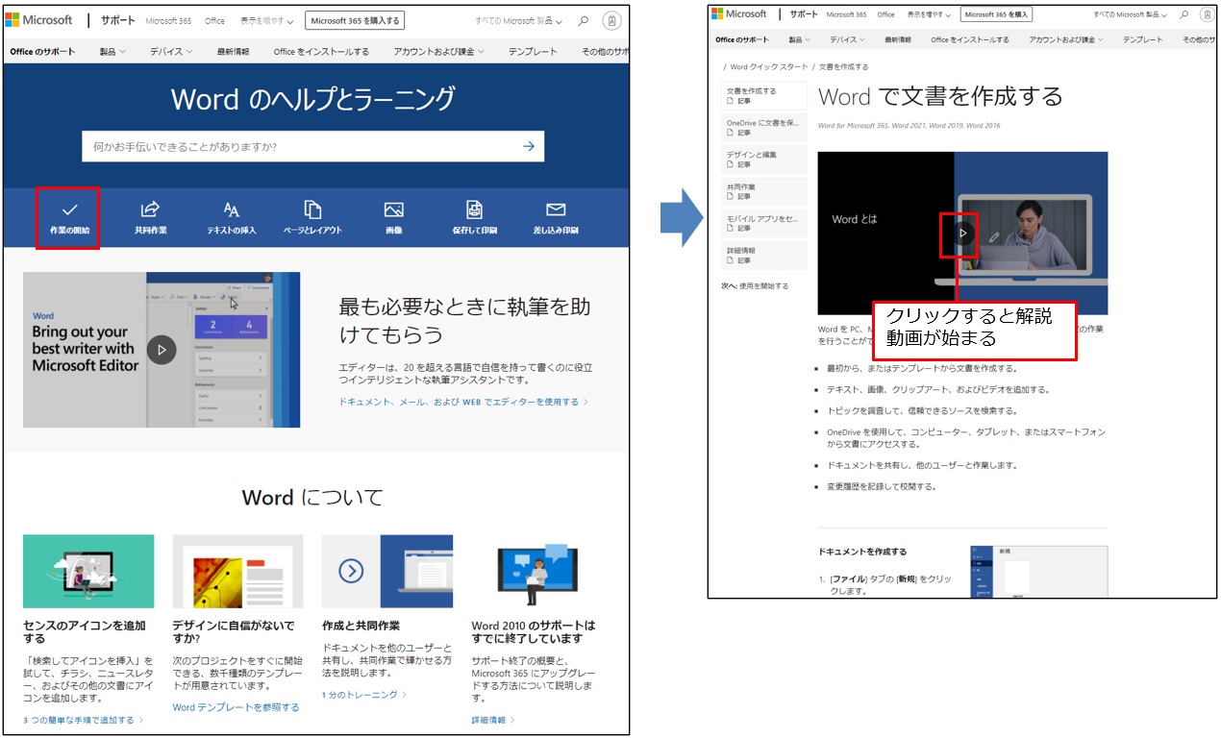Open Word テンプレートを参照する link
Screen dimensions: 1221x738
[236, 707]
